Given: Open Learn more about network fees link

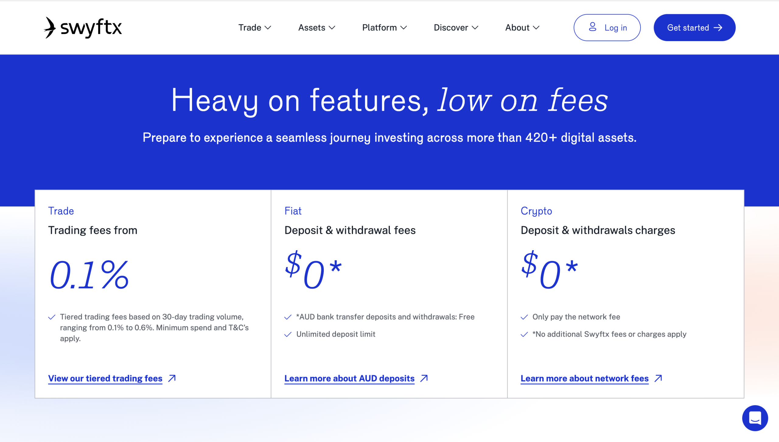Looking at the screenshot, I should (x=585, y=378).
